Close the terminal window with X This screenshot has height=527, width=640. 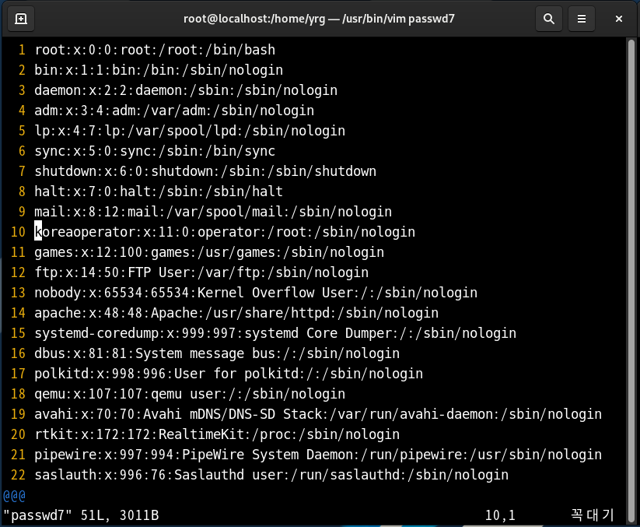point(619,19)
